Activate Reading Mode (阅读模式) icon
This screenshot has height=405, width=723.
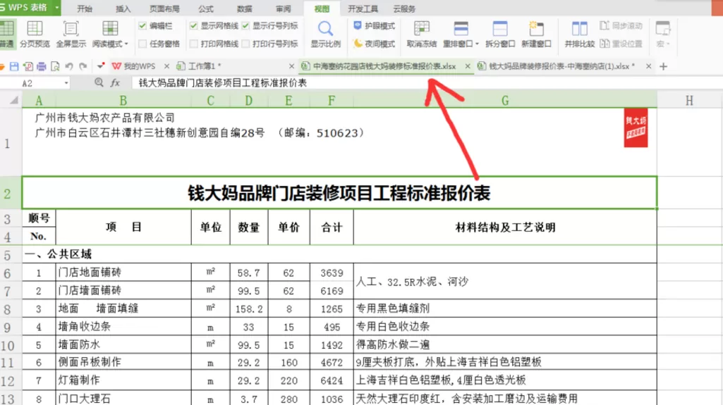pyautogui.click(x=110, y=29)
